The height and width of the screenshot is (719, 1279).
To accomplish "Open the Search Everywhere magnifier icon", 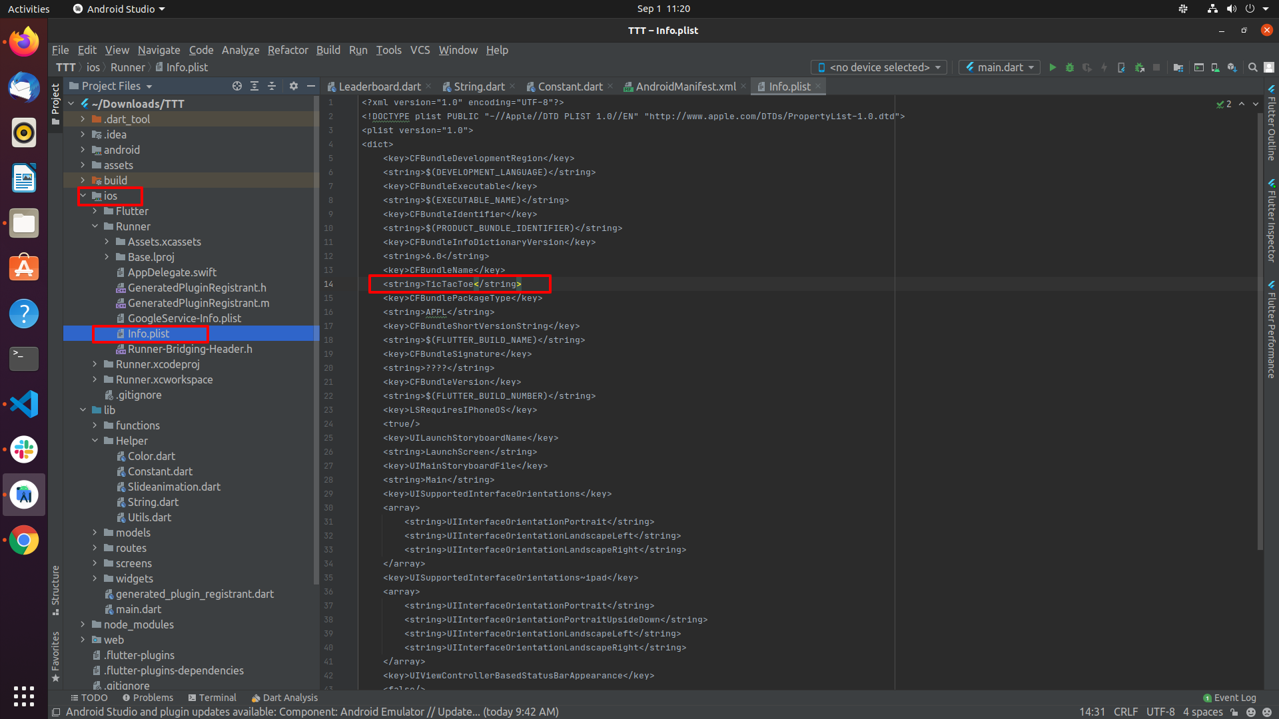I will click(x=1252, y=67).
